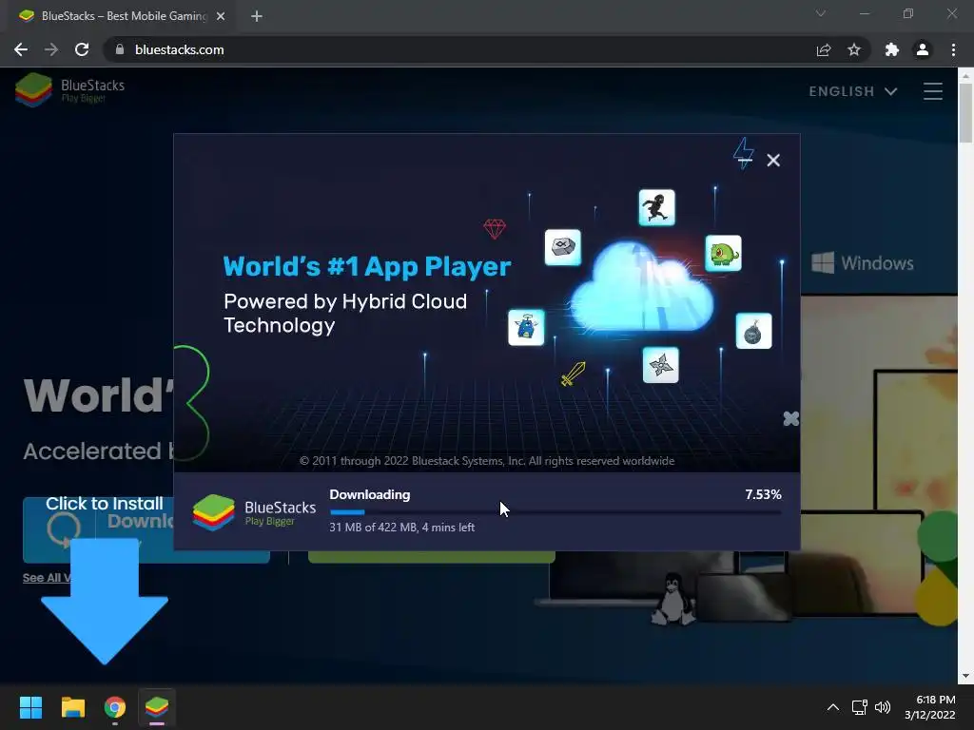Open a new Chrome tab
Screen dimensions: 974x730
pos(257,16)
